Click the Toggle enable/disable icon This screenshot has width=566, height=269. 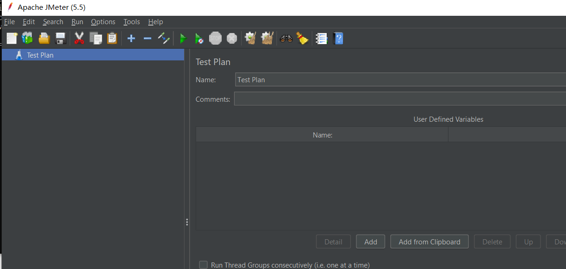point(164,38)
